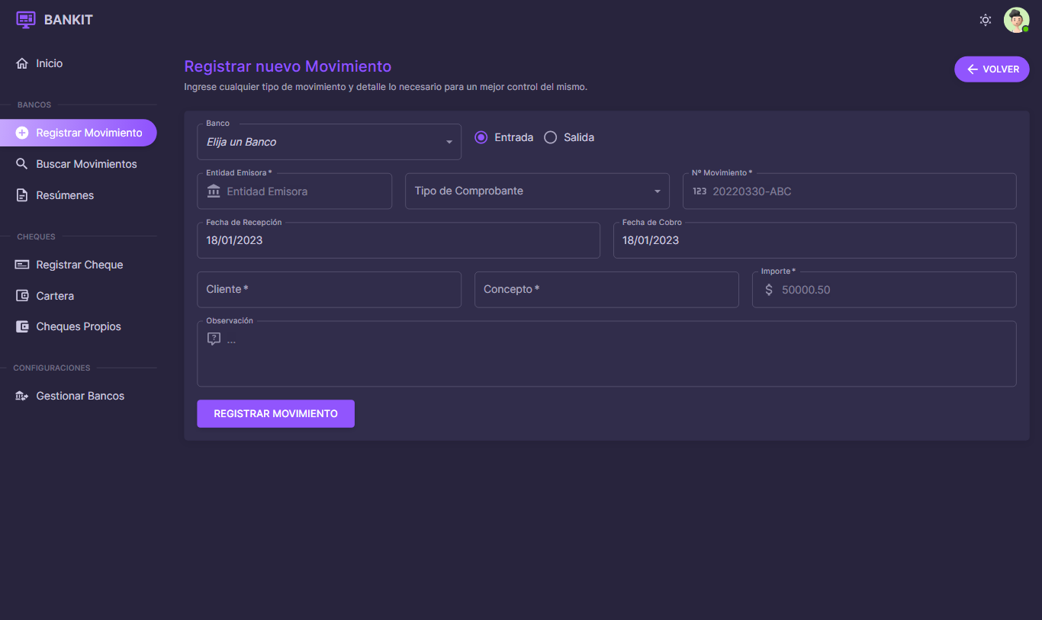Click the Tipo de Comprobante dropdown arrow
The height and width of the screenshot is (620, 1042).
point(658,191)
